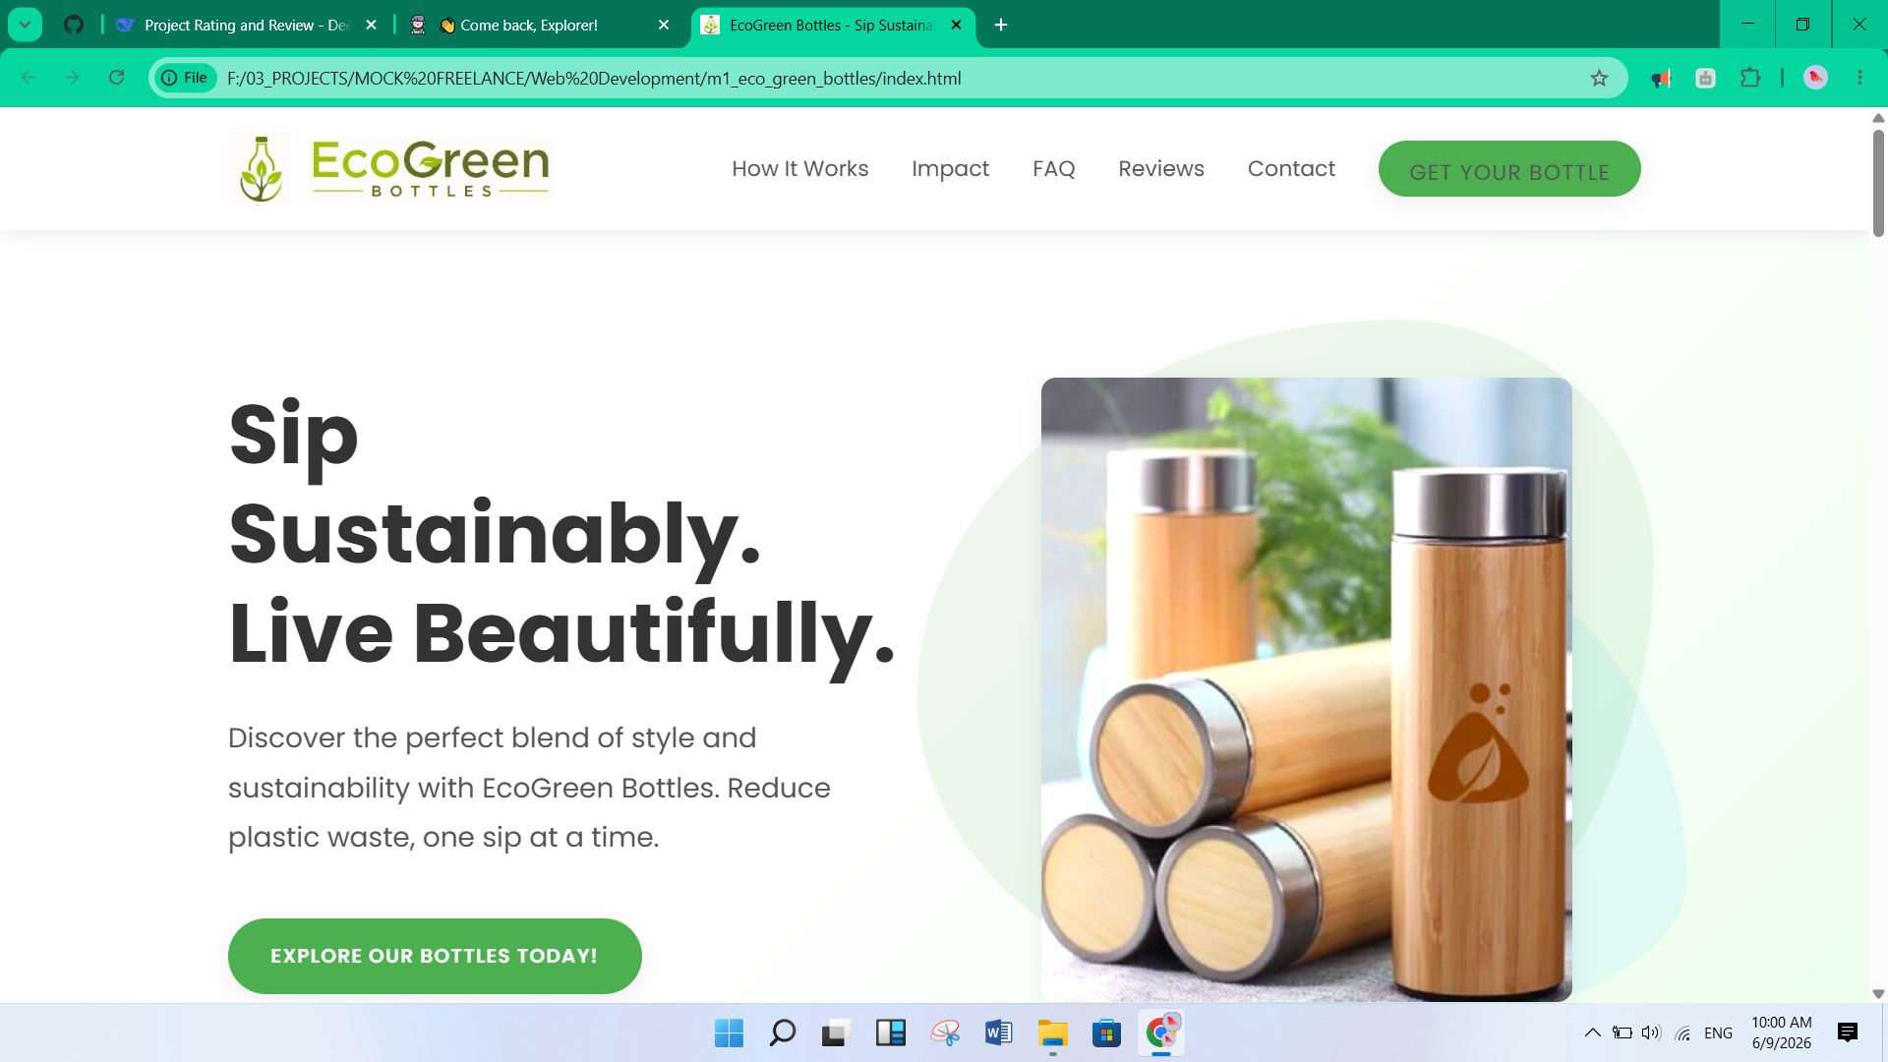Open the notification center icon
Image resolution: width=1888 pixels, height=1062 pixels.
[x=1847, y=1032]
